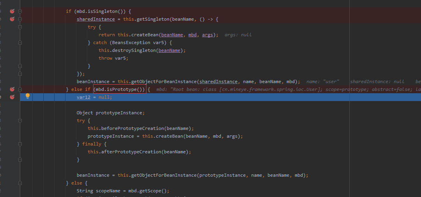Collapse the if (mbd.isSingleton()) block
The image size is (421, 197).
20,11
